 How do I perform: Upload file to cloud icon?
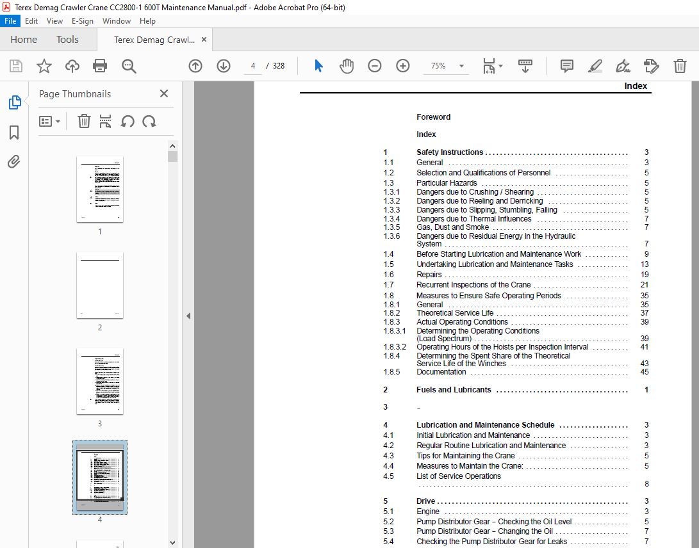click(x=72, y=66)
